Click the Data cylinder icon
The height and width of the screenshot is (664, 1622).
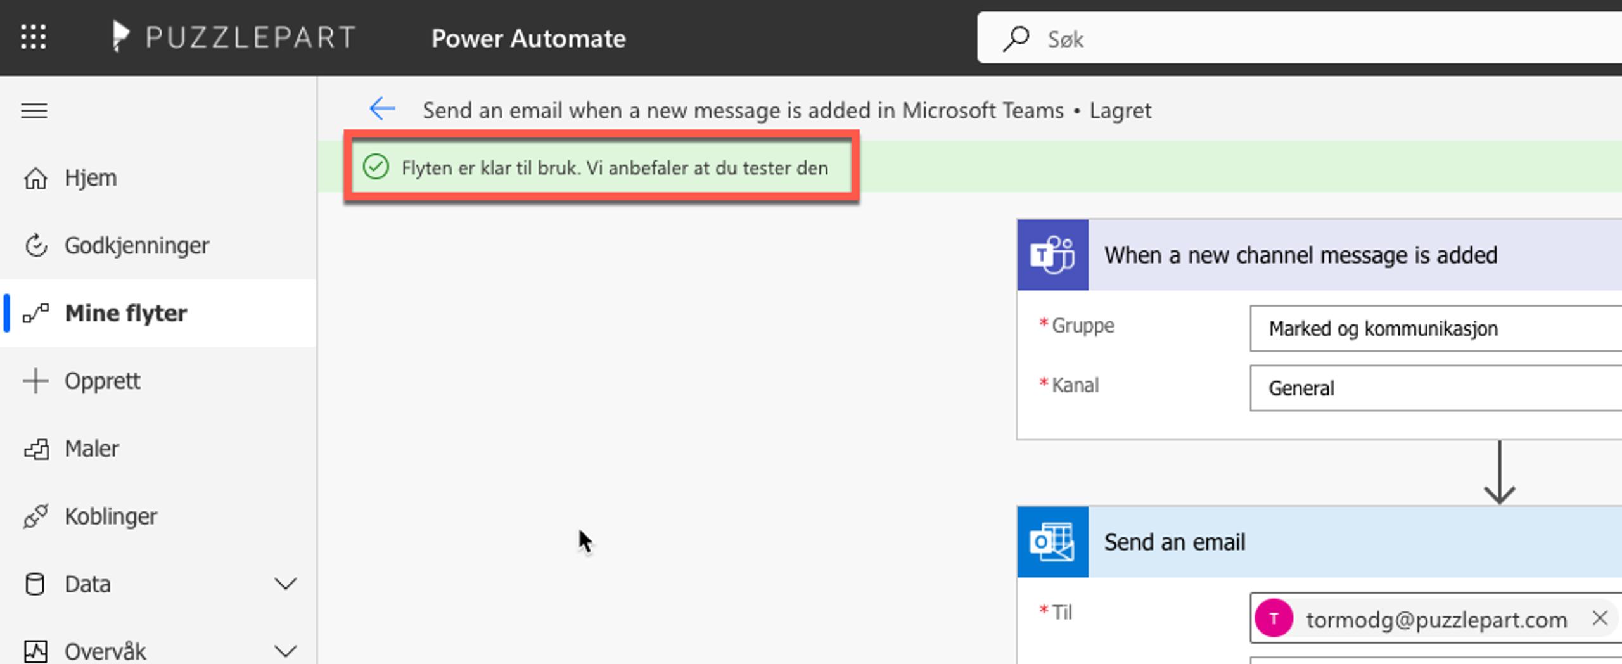pyautogui.click(x=35, y=584)
